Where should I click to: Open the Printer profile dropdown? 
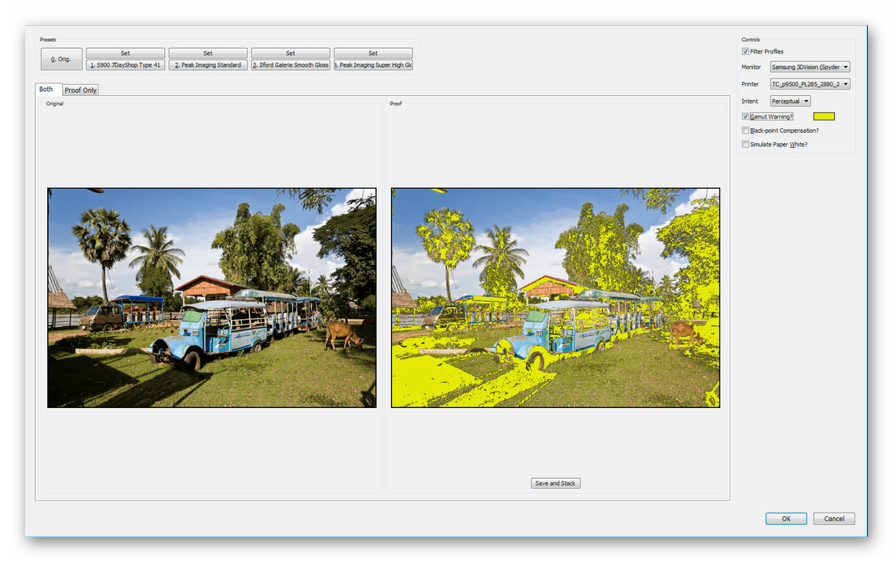(x=810, y=84)
